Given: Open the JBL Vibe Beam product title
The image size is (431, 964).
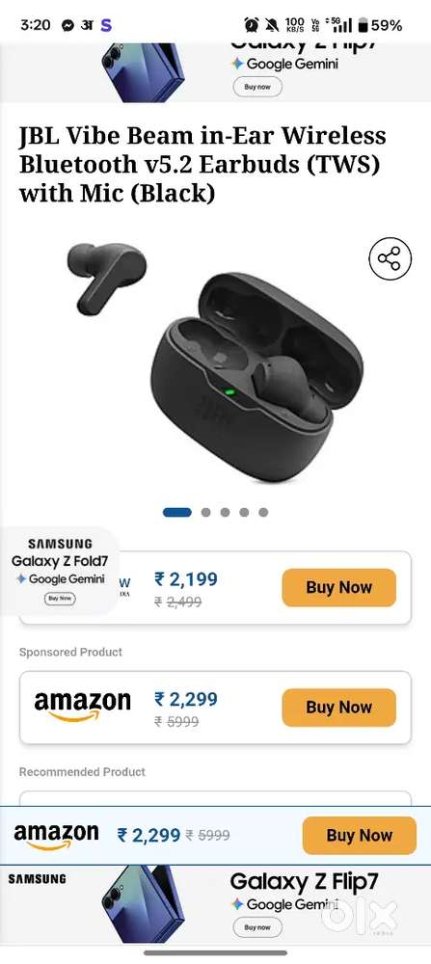Looking at the screenshot, I should coord(202,164).
